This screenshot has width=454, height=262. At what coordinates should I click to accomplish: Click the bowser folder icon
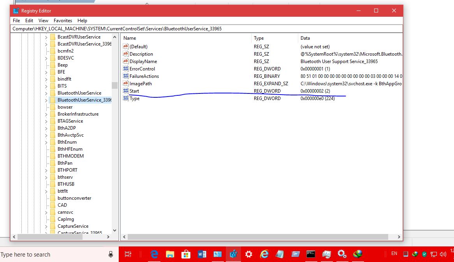[x=53, y=107]
